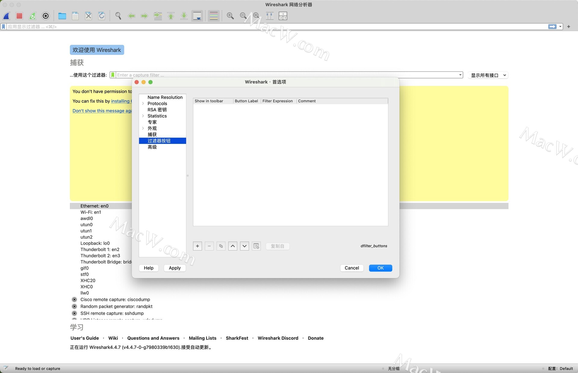Click the green restart capture icon

click(x=33, y=16)
